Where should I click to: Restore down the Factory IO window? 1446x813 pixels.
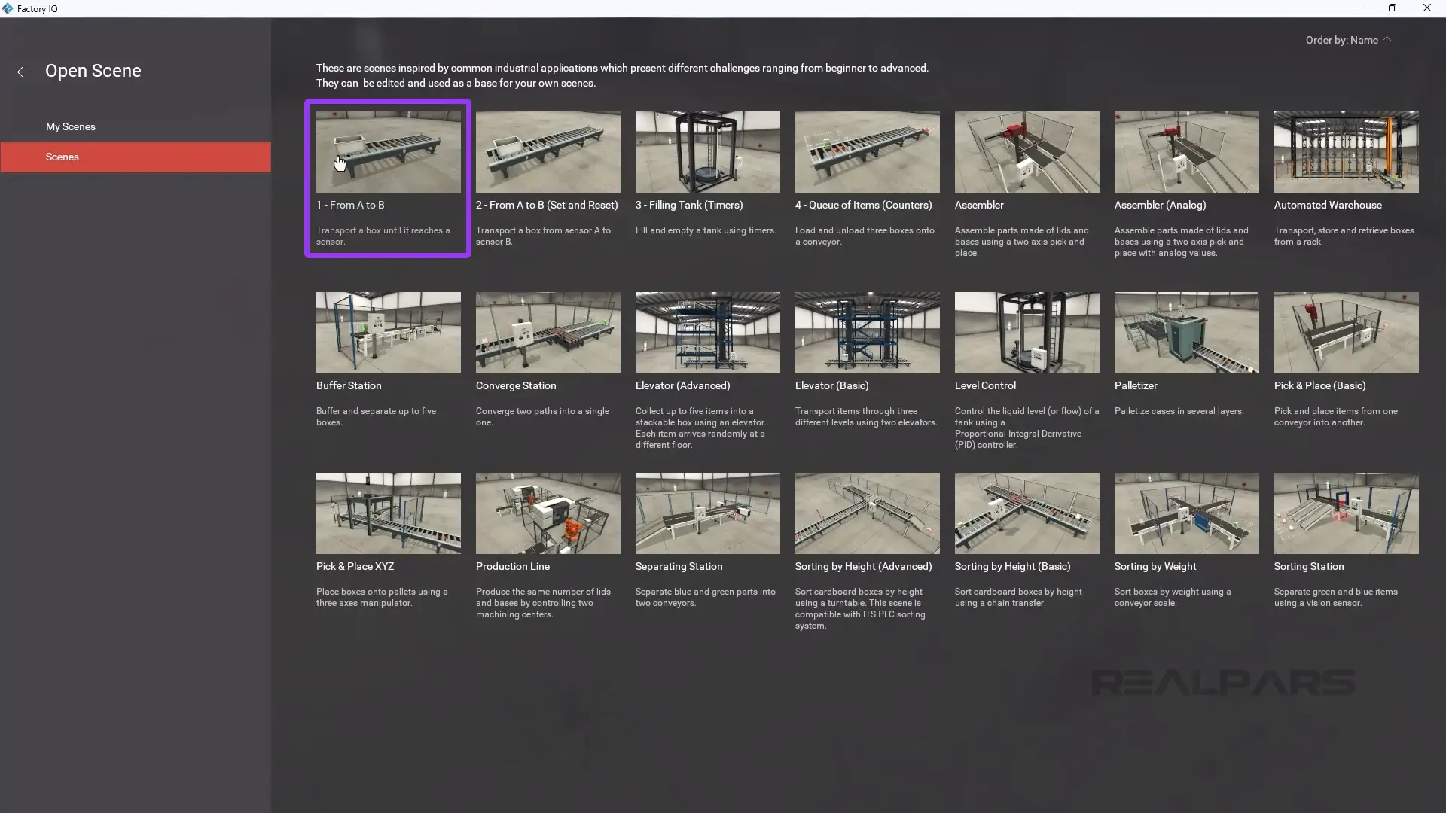coord(1393,8)
